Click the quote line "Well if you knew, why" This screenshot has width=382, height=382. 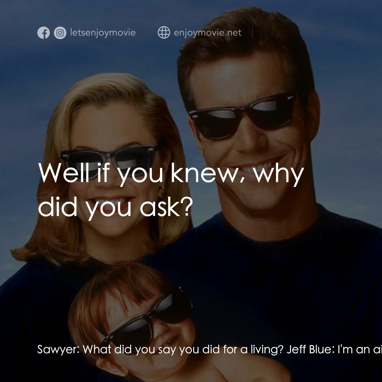click(171, 173)
